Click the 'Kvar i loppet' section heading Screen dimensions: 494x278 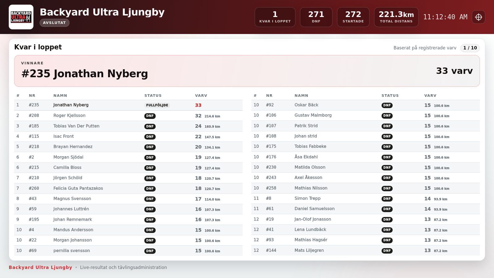tap(38, 47)
